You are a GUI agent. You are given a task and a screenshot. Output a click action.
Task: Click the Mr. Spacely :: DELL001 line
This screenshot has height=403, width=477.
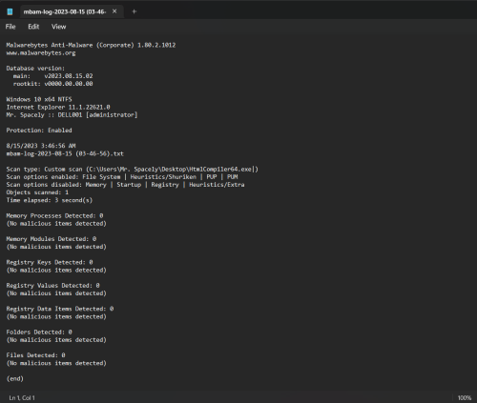coord(72,115)
